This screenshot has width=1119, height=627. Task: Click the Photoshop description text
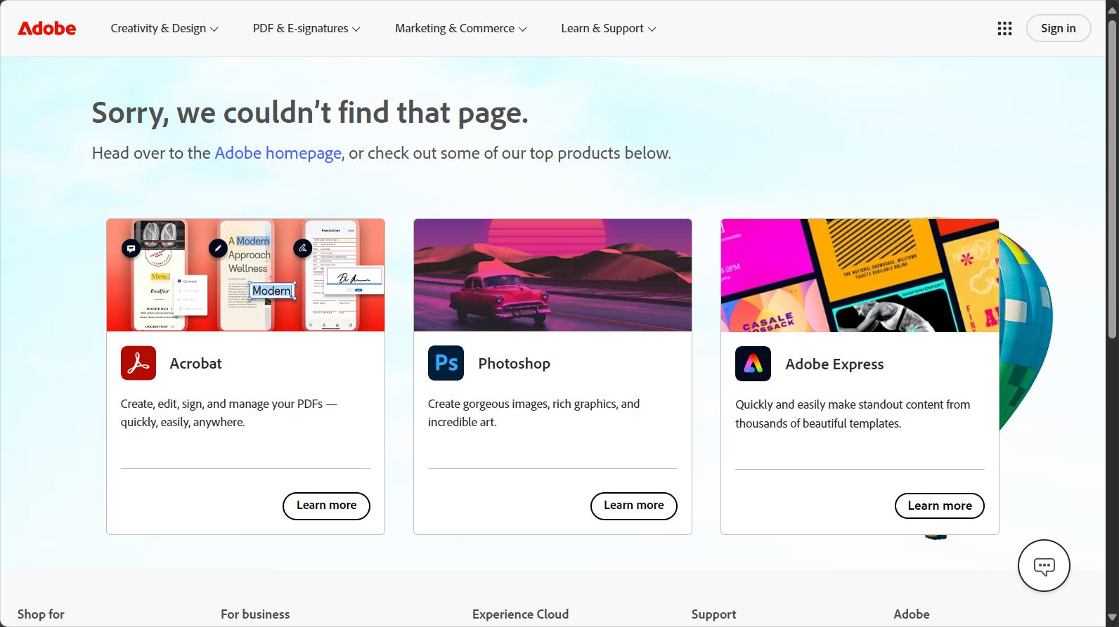(x=533, y=413)
